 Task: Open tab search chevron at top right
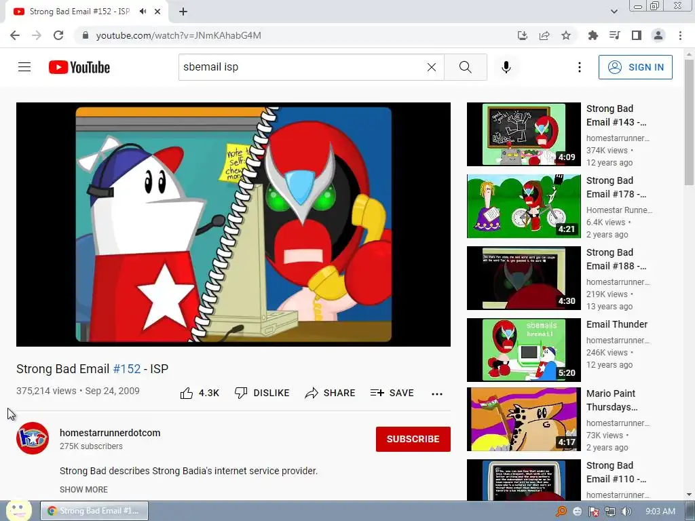pos(614,12)
